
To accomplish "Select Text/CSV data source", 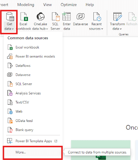I will [x=33, y=102].
